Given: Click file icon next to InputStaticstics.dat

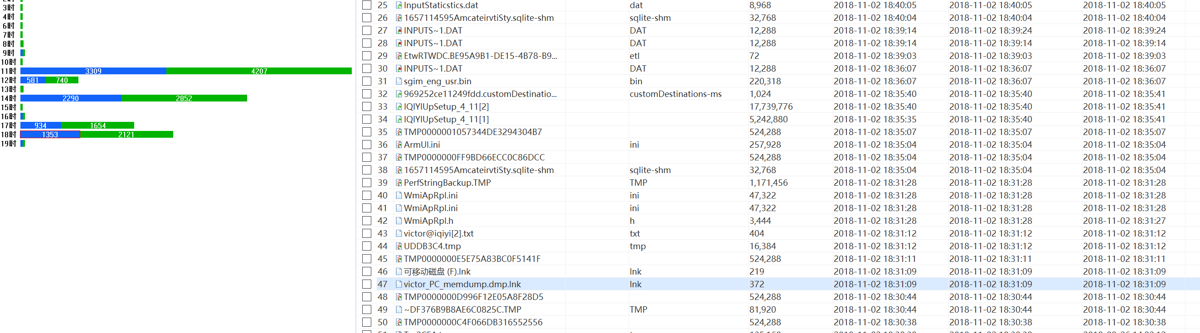Looking at the screenshot, I should pyautogui.click(x=399, y=5).
